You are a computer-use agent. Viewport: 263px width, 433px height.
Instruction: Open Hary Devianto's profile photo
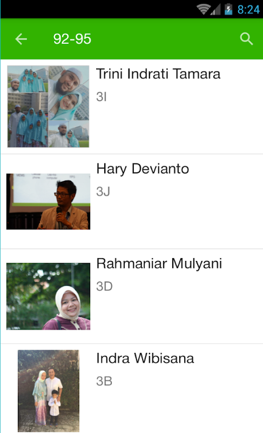click(x=48, y=201)
